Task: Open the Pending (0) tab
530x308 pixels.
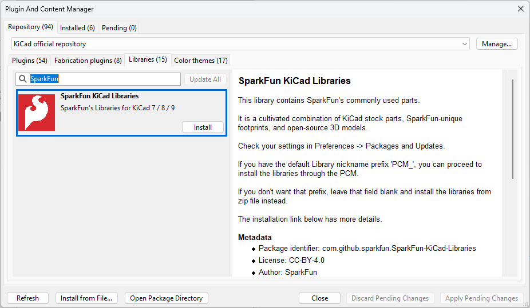Action: (x=119, y=28)
